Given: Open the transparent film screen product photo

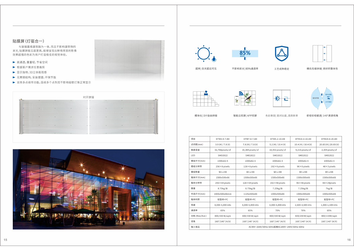Looking at the screenshot, I should click(x=129, y=60).
